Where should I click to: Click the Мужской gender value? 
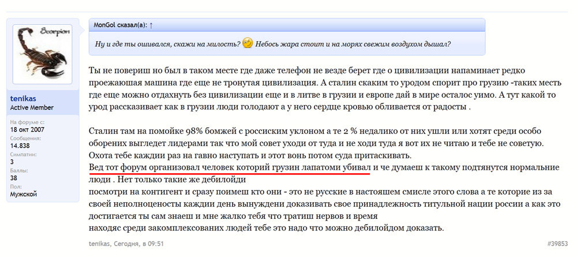[x=24, y=195]
